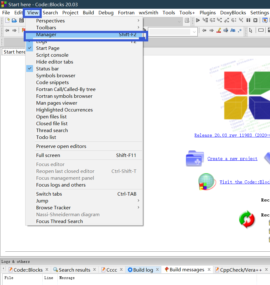The image size is (270, 285).
Task: Click the Debug/Continue play icon
Action: coord(198,20)
